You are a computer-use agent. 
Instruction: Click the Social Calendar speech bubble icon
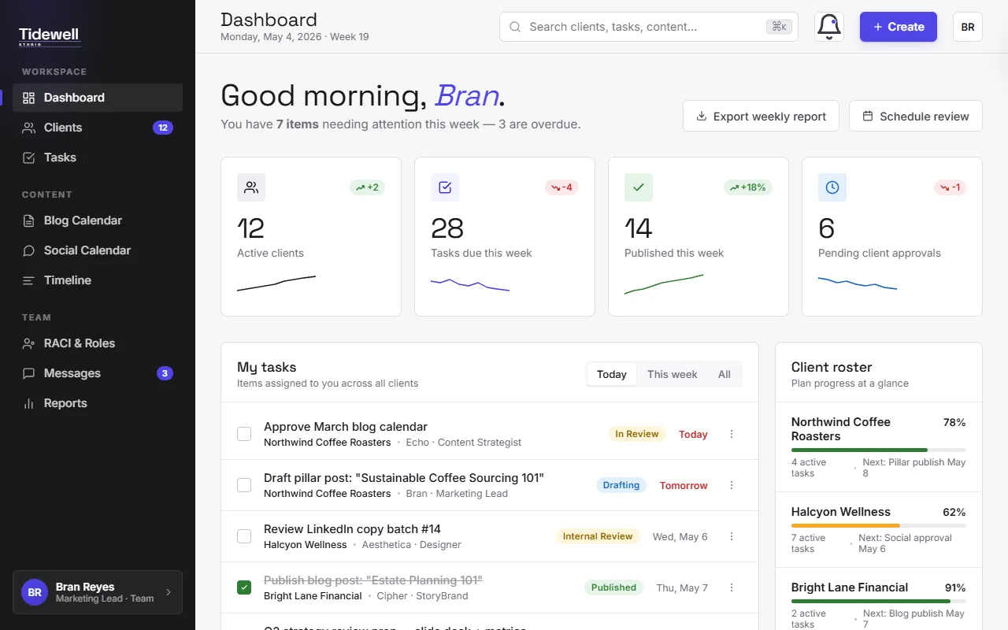[29, 250]
